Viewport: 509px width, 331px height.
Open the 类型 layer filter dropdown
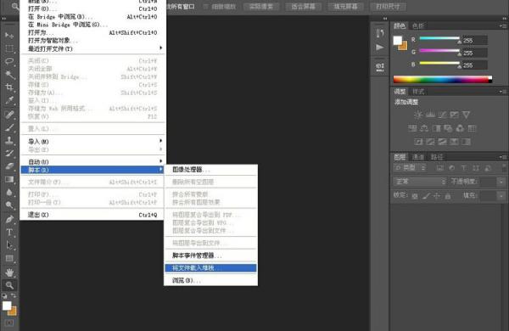click(x=410, y=168)
